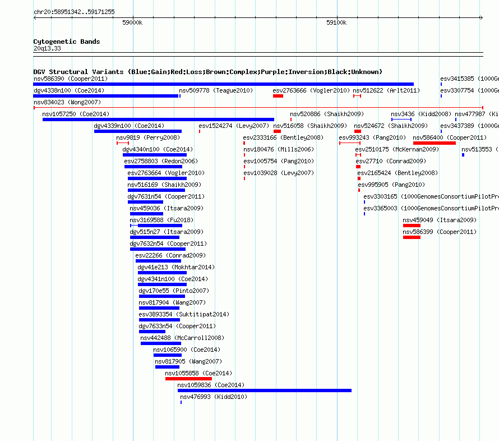Click the nsv834023 (Wong2007) label
The height and width of the screenshot is (441, 499).
67,102
